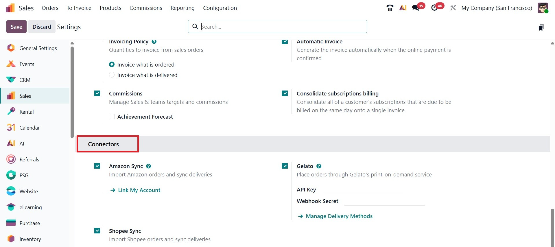Image resolution: width=555 pixels, height=247 pixels.
Task: Open the Orders dropdown menu
Action: 50,8
